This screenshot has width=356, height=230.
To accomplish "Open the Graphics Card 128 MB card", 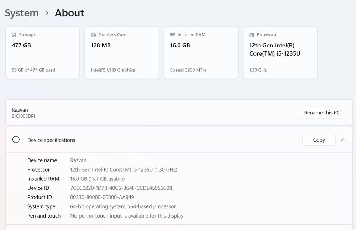I will click(x=122, y=53).
